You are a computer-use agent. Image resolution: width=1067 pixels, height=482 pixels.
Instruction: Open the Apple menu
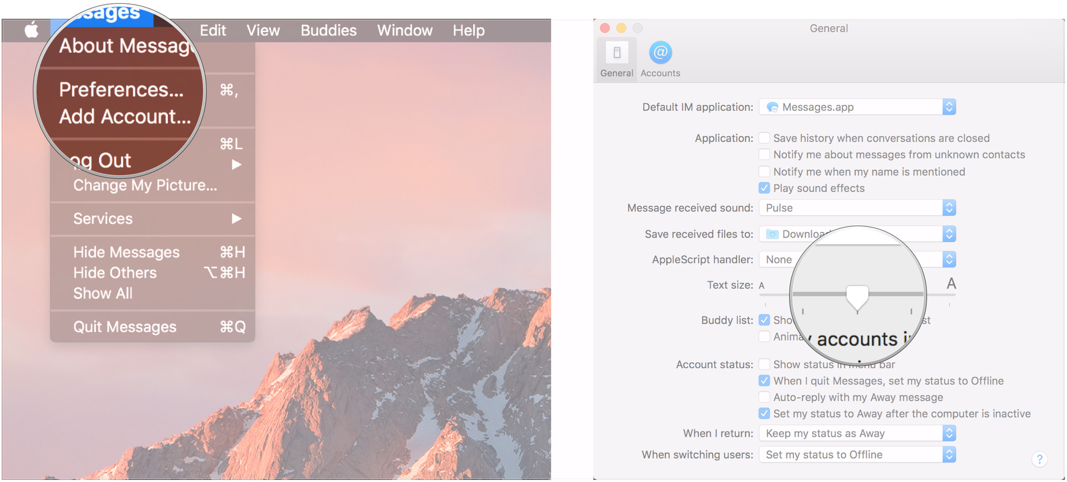(x=32, y=30)
